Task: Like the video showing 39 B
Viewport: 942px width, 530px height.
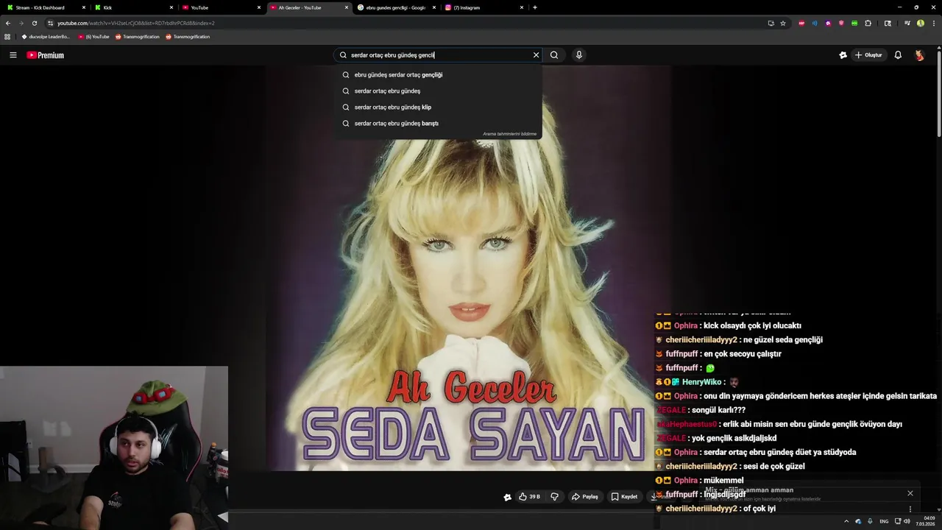Action: (x=529, y=497)
